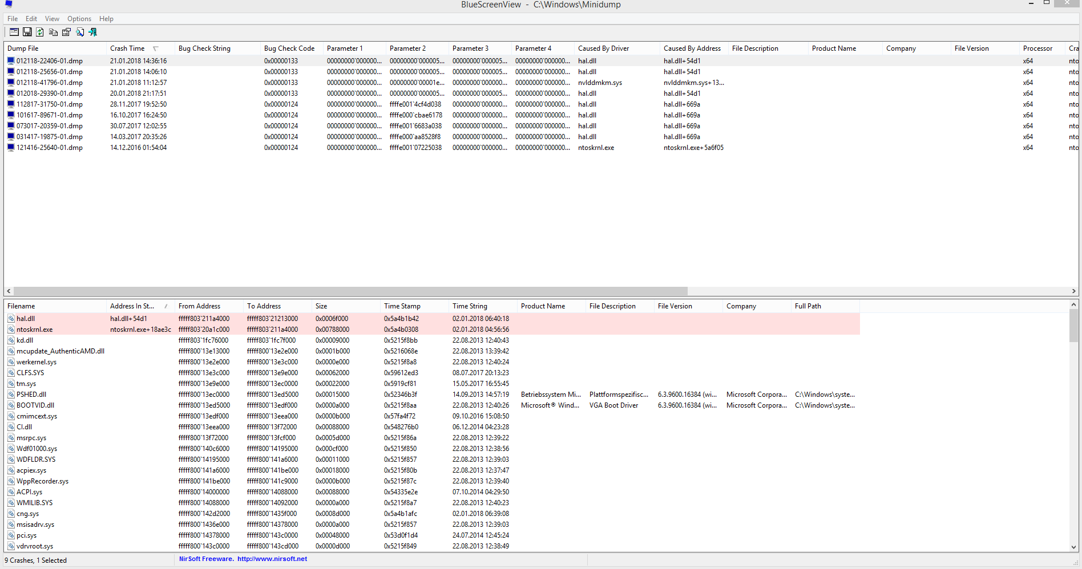Select the werkernel.sys driver row
Screen dimensions: 1082x569
click(x=431, y=362)
